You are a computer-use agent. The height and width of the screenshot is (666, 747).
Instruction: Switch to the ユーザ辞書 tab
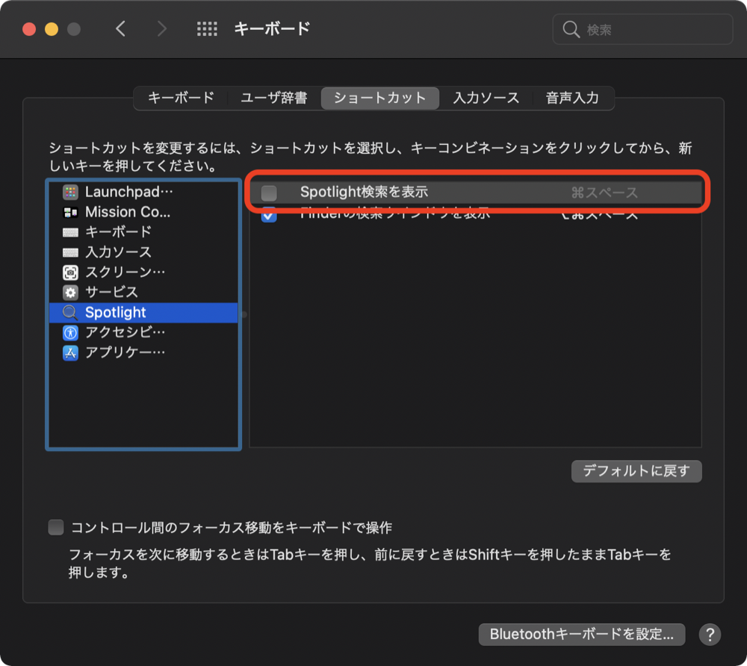point(274,98)
